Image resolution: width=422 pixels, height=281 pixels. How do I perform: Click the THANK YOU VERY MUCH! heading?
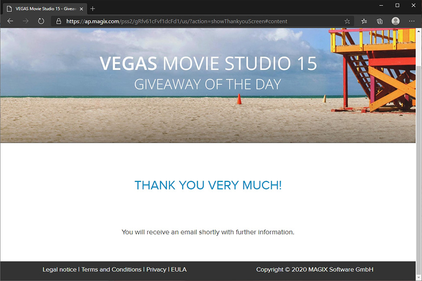pyautogui.click(x=208, y=185)
